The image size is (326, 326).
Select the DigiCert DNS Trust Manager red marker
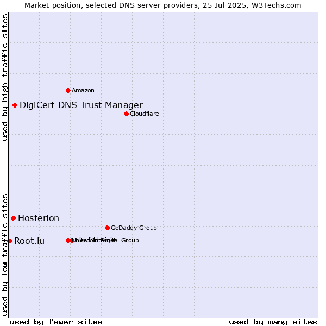click(x=15, y=105)
